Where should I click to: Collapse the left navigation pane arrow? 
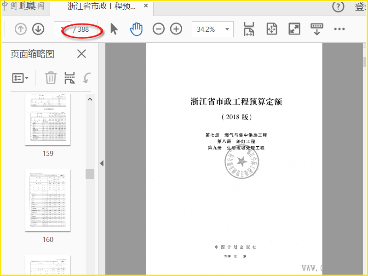click(x=102, y=163)
